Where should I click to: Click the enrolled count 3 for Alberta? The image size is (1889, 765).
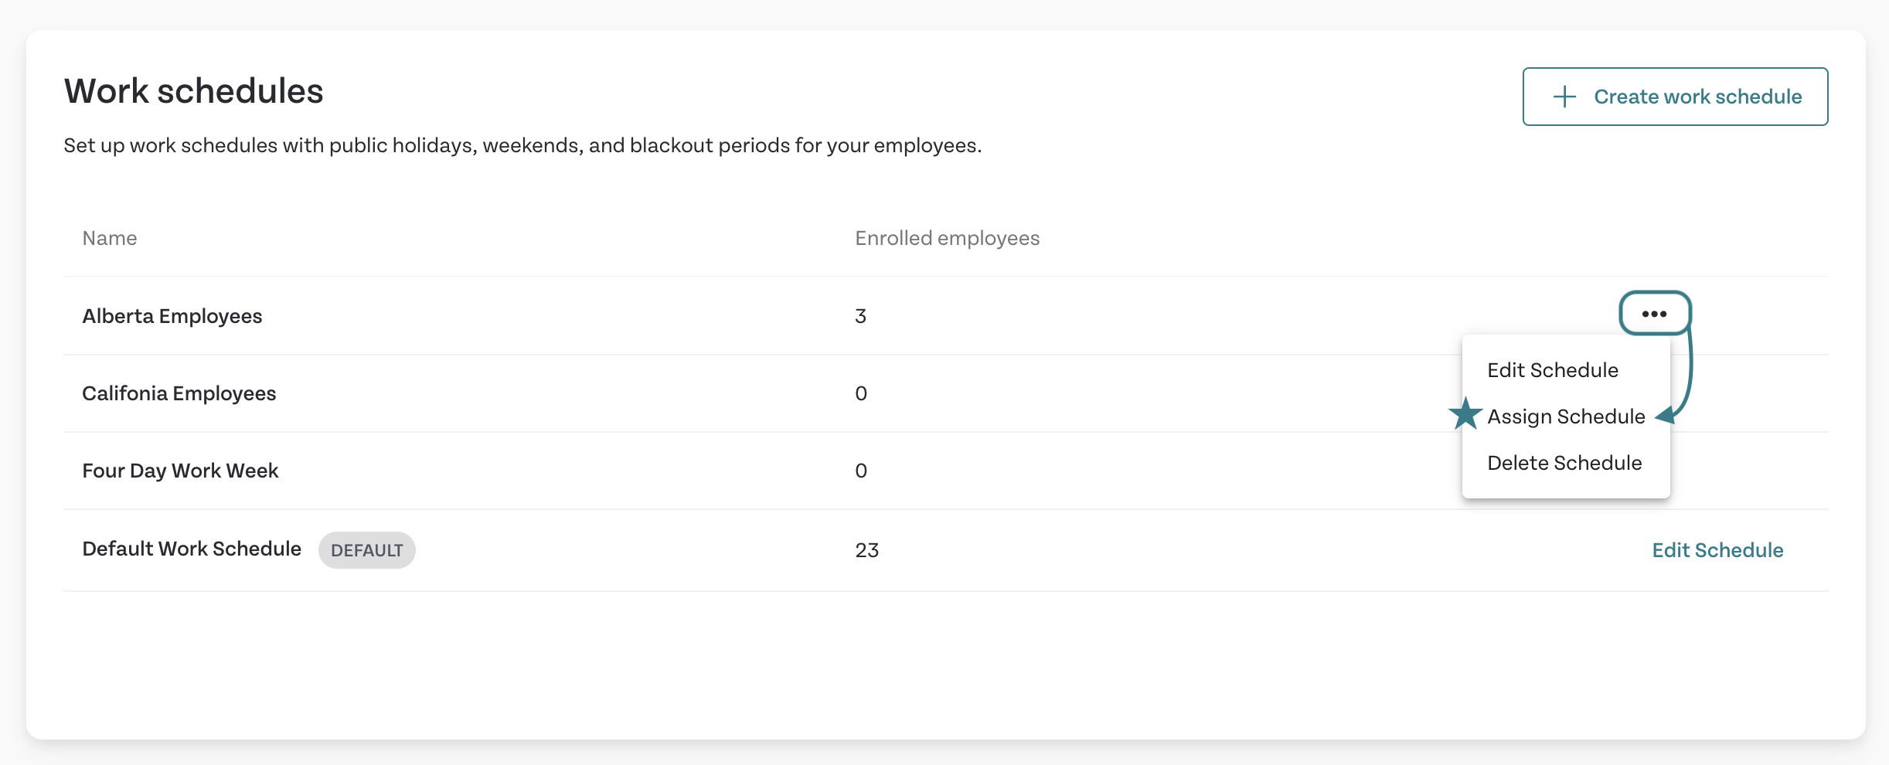861,316
